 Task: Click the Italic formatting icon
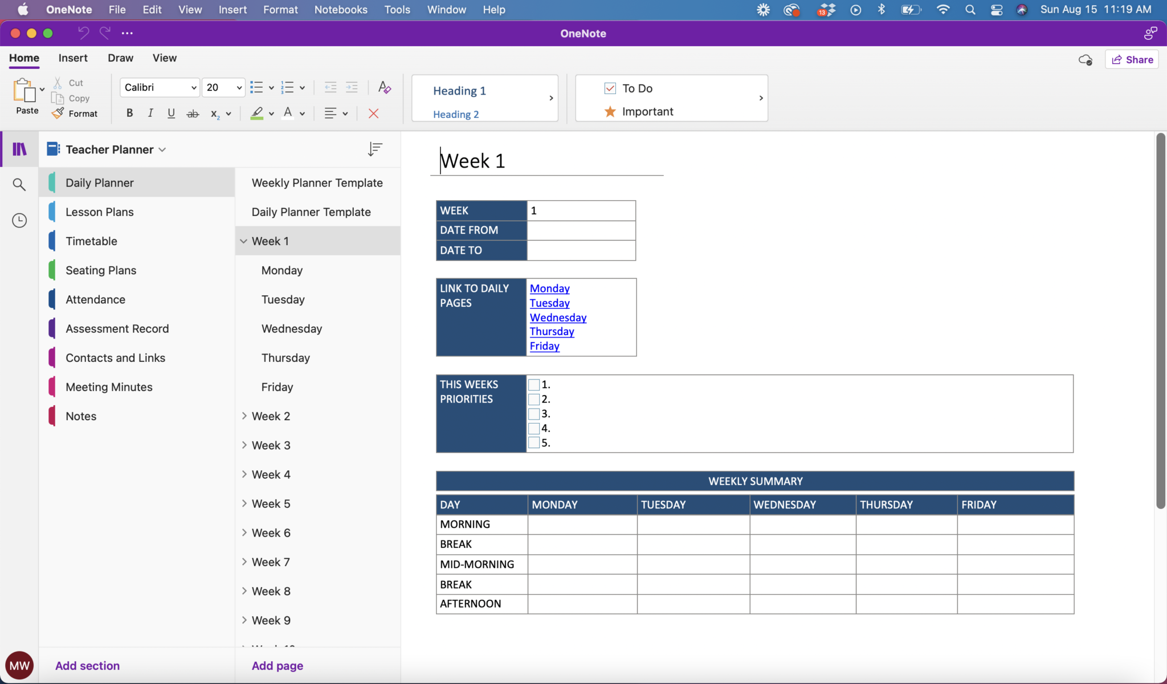(149, 113)
